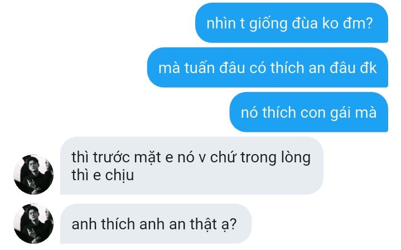Click the words "trước mặt" in the gray bubble
Screen dimensions: 401x250
(x=127, y=157)
